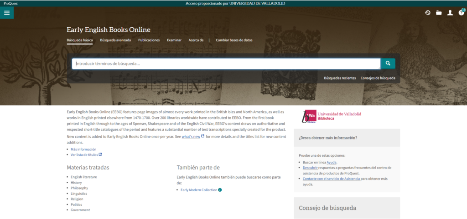Open the help question mark icon
The width and height of the screenshot is (467, 219).
click(461, 13)
